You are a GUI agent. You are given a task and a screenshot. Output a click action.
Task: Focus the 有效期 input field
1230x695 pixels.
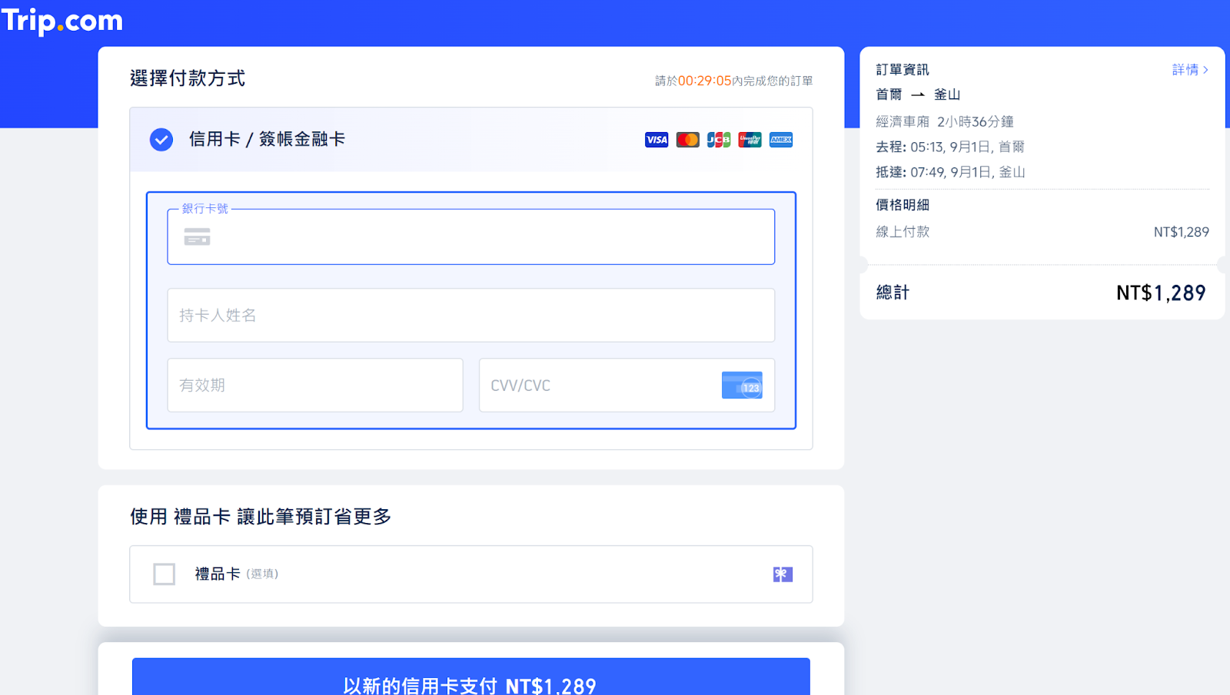point(315,385)
